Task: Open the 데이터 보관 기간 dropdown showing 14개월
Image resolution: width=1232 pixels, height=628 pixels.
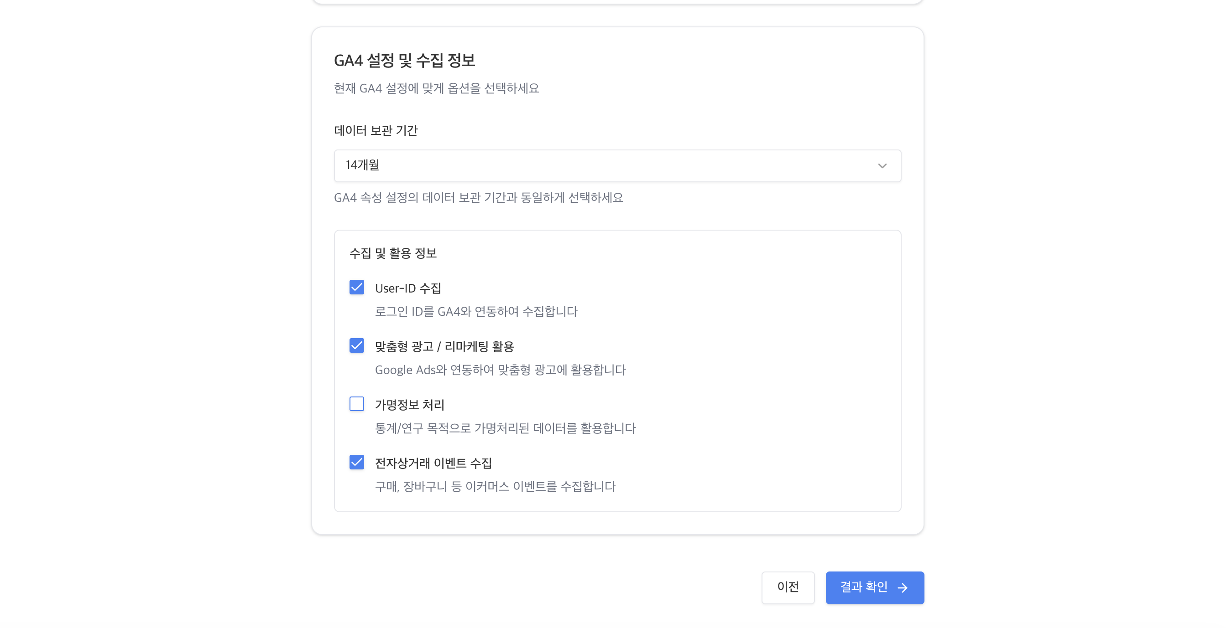Action: pyautogui.click(x=617, y=165)
